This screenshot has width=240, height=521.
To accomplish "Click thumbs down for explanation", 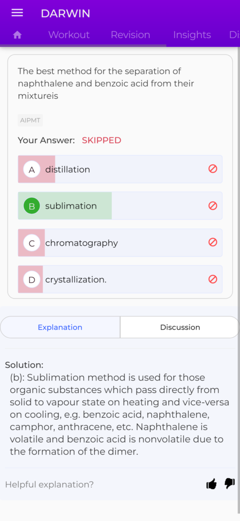I will coord(229,484).
